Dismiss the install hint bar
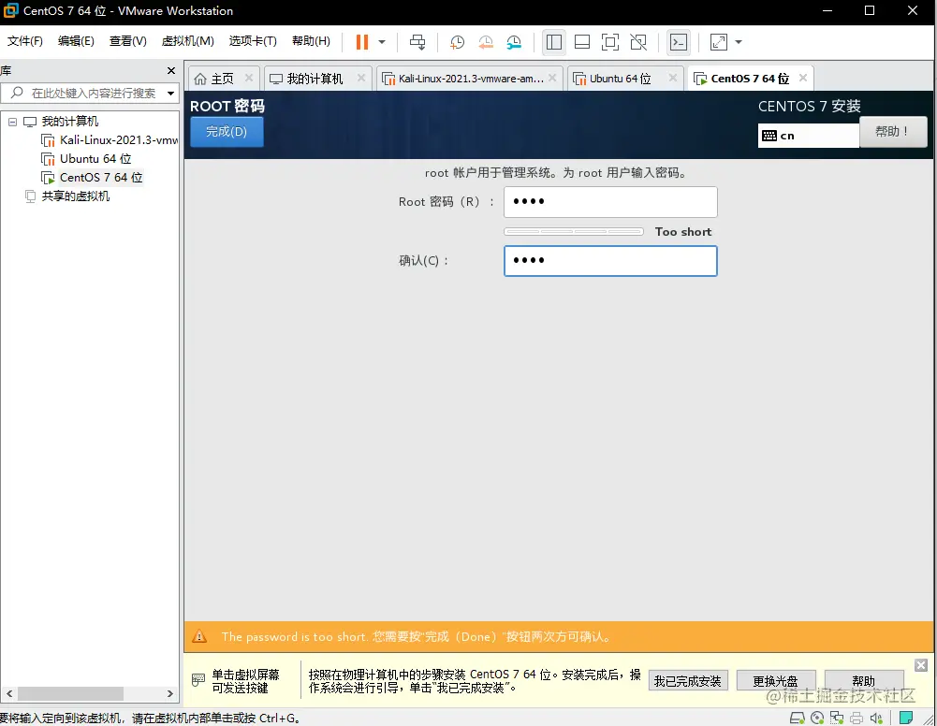This screenshot has height=726, width=937. click(921, 665)
